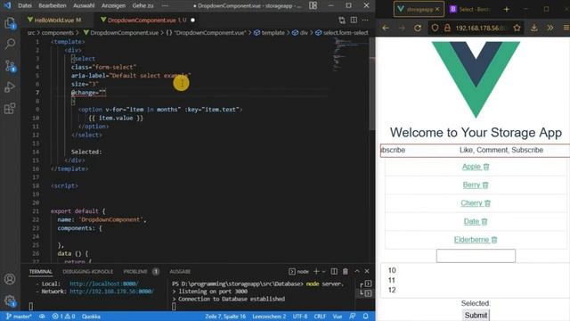Click the open changes icon in editor toolbar

pos(342,21)
